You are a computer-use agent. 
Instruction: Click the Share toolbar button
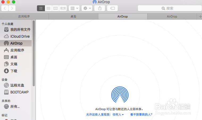tap(100, 8)
